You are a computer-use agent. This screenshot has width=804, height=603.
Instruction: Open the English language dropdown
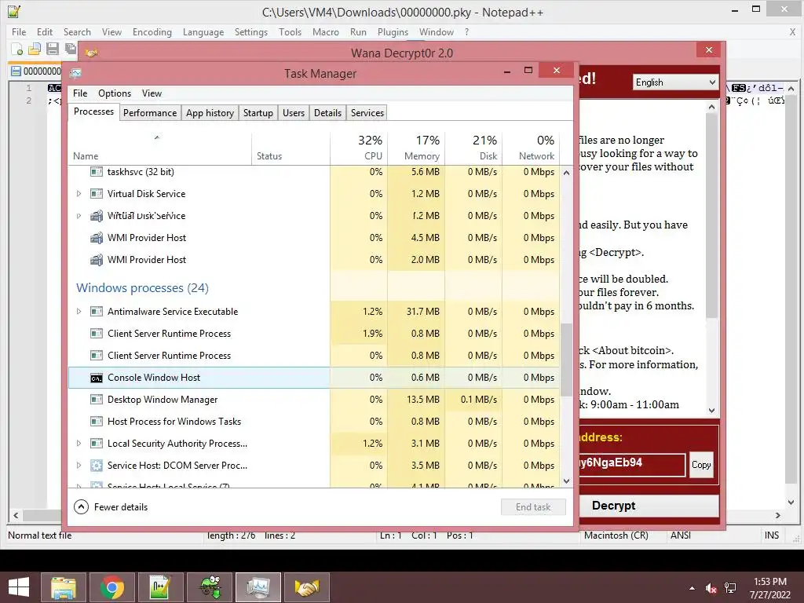[x=675, y=82]
